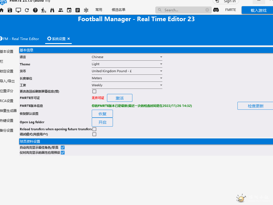Open the binoculars search icon
This screenshot has width=273, height=205.
[x=52, y=10]
